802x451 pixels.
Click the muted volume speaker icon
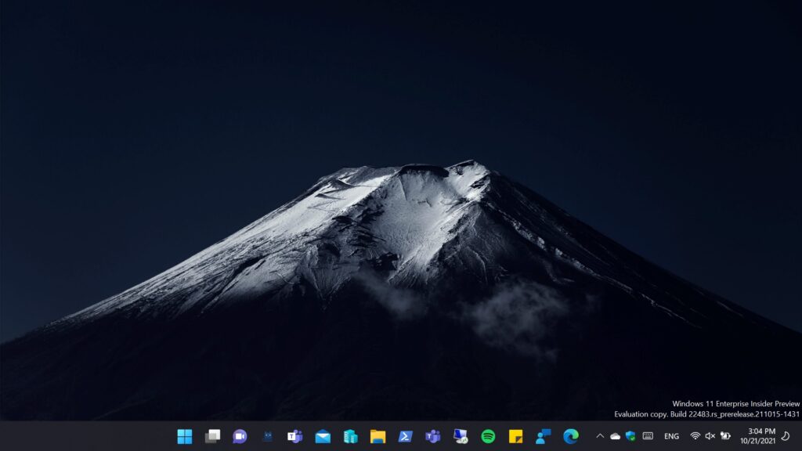(x=710, y=436)
